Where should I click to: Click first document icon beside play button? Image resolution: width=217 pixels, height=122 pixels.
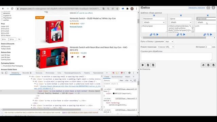(x=148, y=65)
